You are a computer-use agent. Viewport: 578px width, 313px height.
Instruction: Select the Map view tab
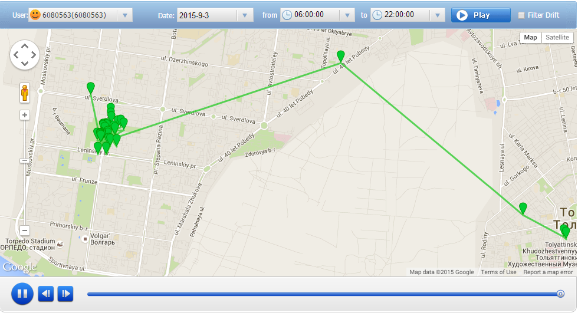click(530, 37)
